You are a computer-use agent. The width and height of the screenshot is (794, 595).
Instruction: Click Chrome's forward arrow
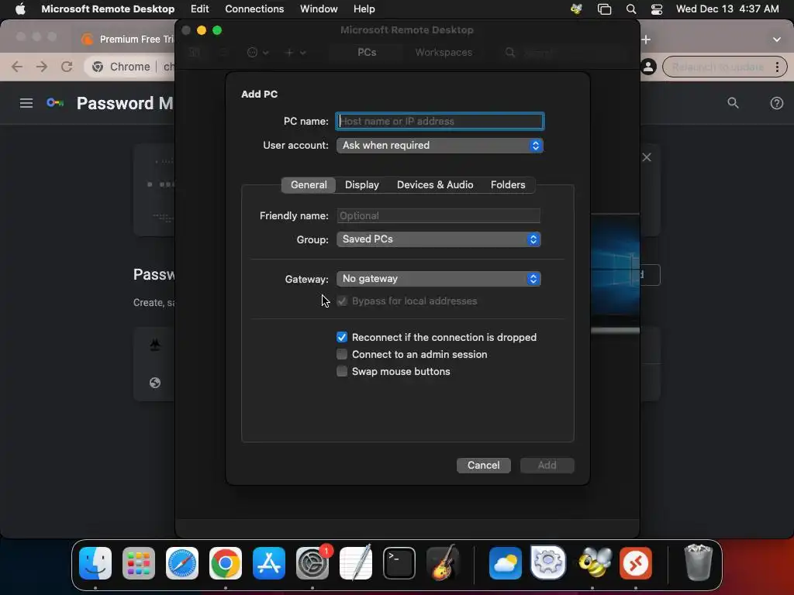[x=42, y=67]
